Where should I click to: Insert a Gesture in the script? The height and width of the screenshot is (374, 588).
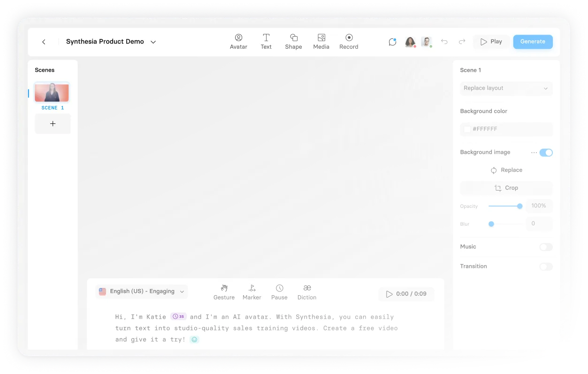(224, 292)
